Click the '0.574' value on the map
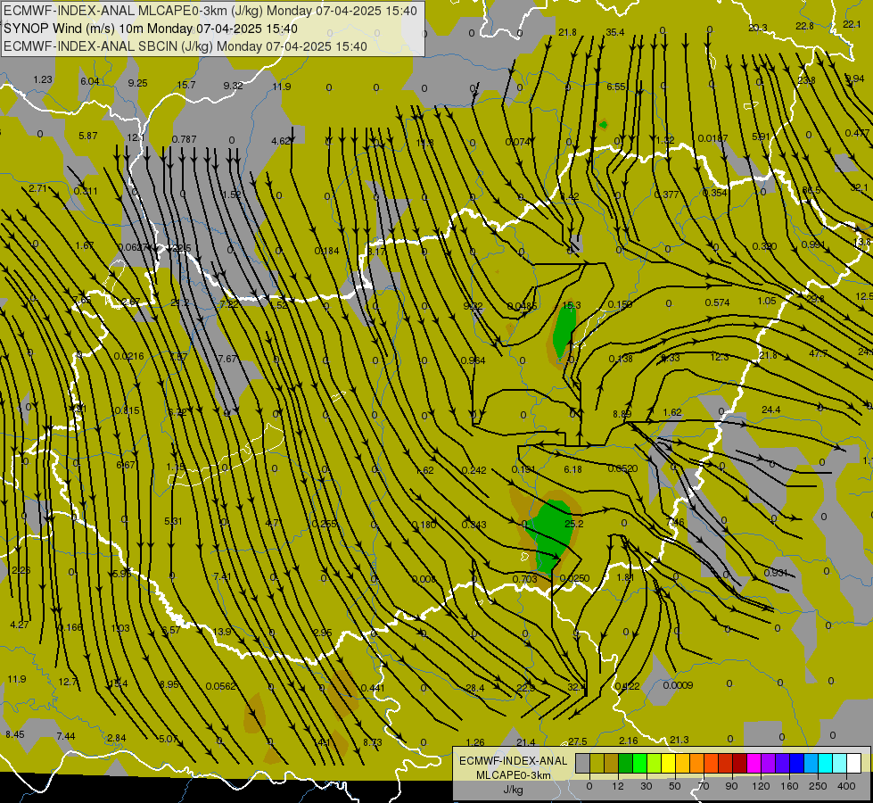The height and width of the screenshot is (803, 873). [x=717, y=302]
